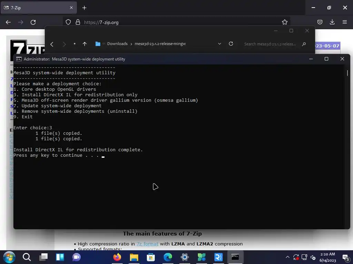353x264 pixels.
Task: Open Task View on taskbar
Action: (x=43, y=257)
